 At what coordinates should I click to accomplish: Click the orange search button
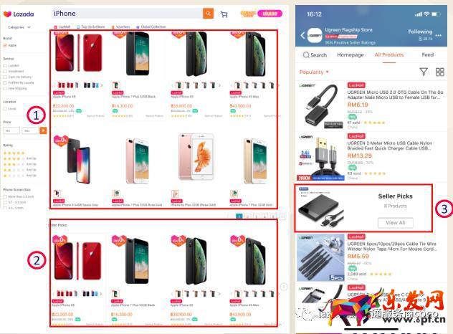208,14
